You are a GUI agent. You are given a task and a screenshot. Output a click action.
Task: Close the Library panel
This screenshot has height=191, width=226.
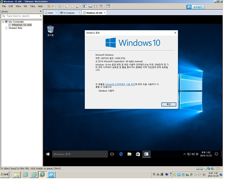tap(40, 11)
